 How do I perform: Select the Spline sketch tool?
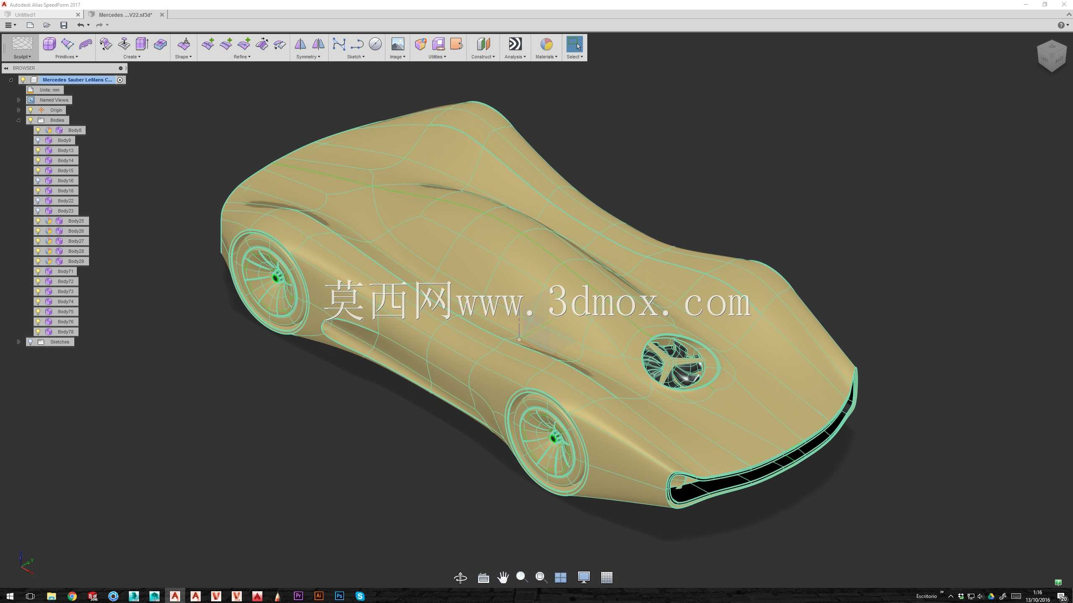coord(339,44)
